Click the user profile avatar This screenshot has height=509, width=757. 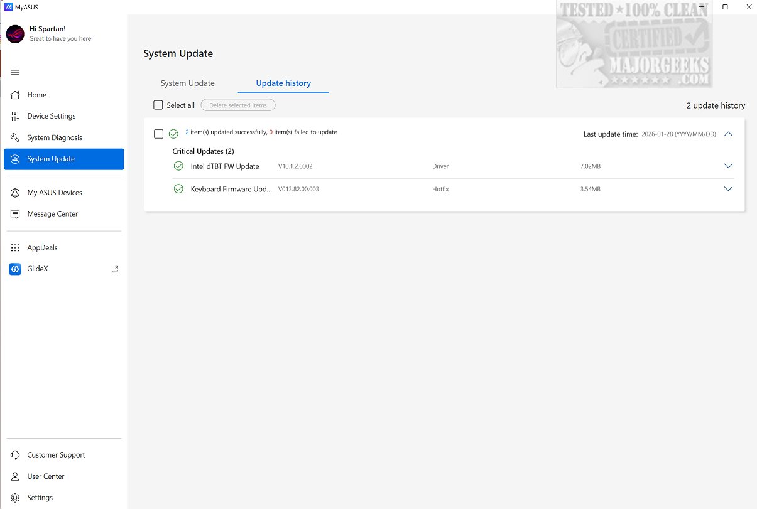pyautogui.click(x=15, y=34)
